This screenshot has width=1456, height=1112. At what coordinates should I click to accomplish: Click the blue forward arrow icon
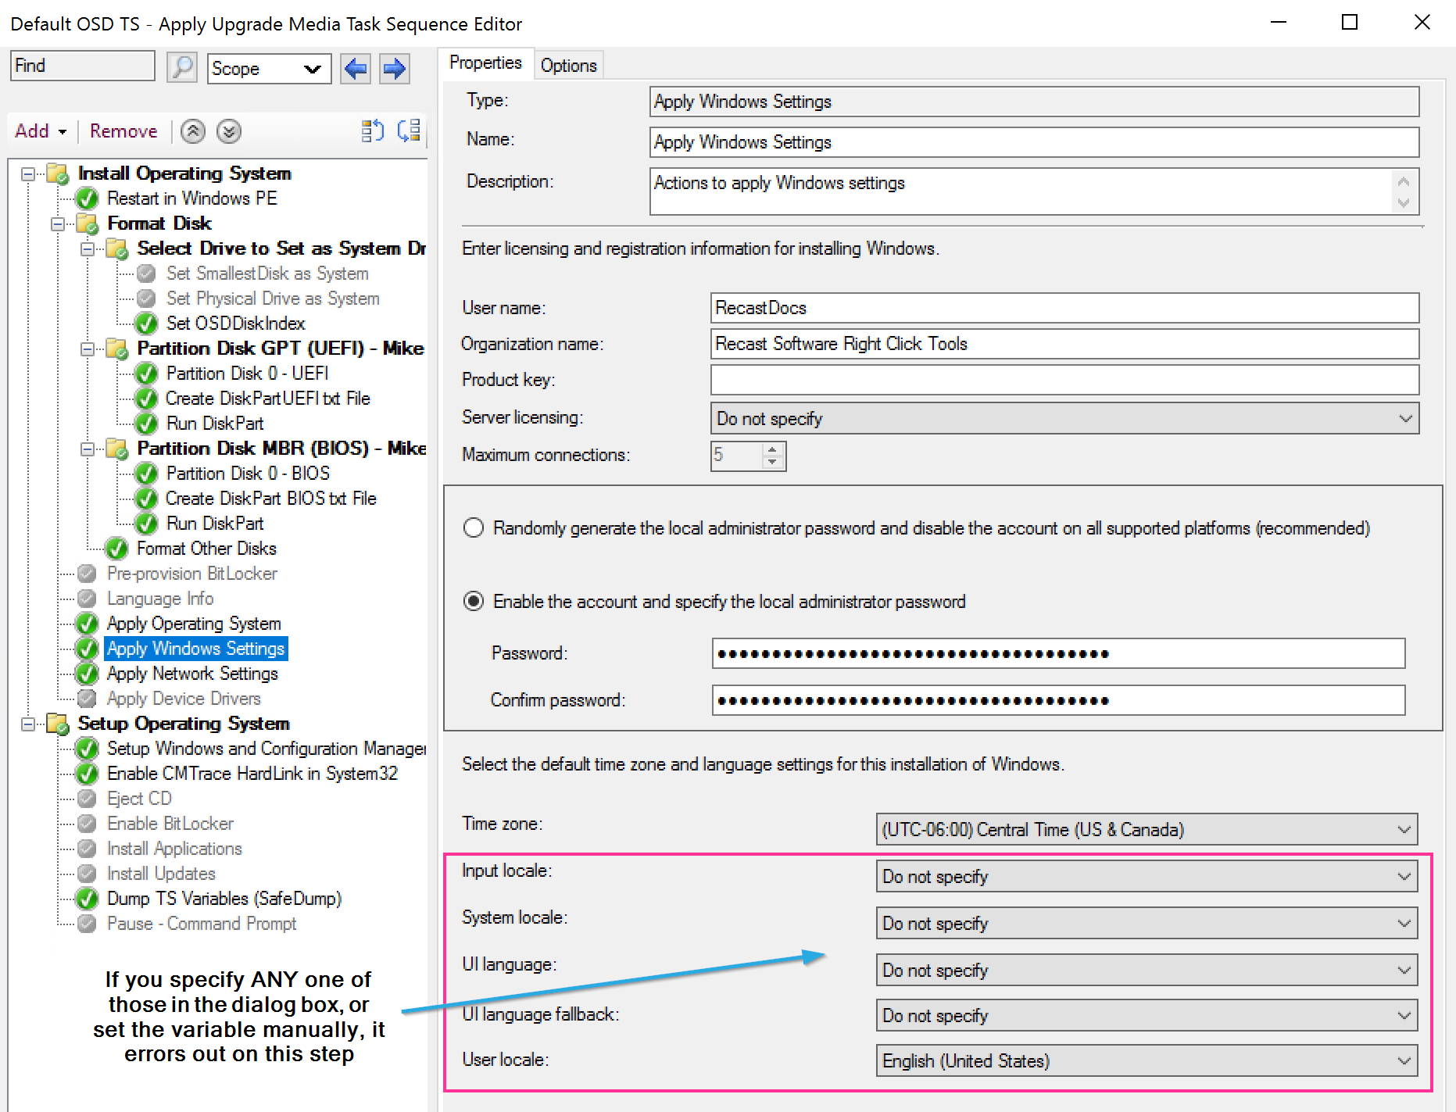[395, 69]
